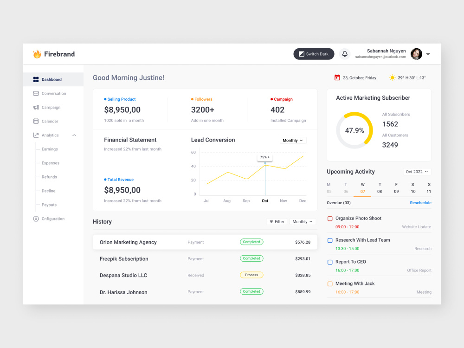Click the $576.28 amount
Image resolution: width=464 pixels, height=348 pixels.
[x=303, y=242]
